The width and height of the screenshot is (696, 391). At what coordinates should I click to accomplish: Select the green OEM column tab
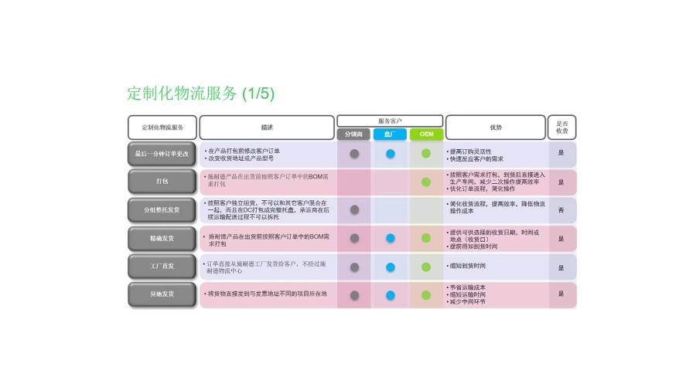426,134
